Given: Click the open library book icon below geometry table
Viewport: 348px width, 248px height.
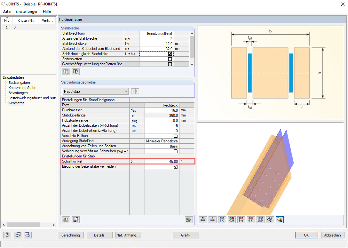Looking at the screenshot, I should coord(66,220).
